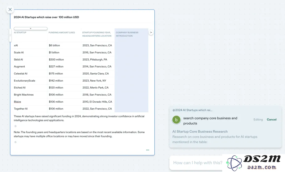Click the "$120 million" funding cell
285x172 pixels.
(56, 88)
